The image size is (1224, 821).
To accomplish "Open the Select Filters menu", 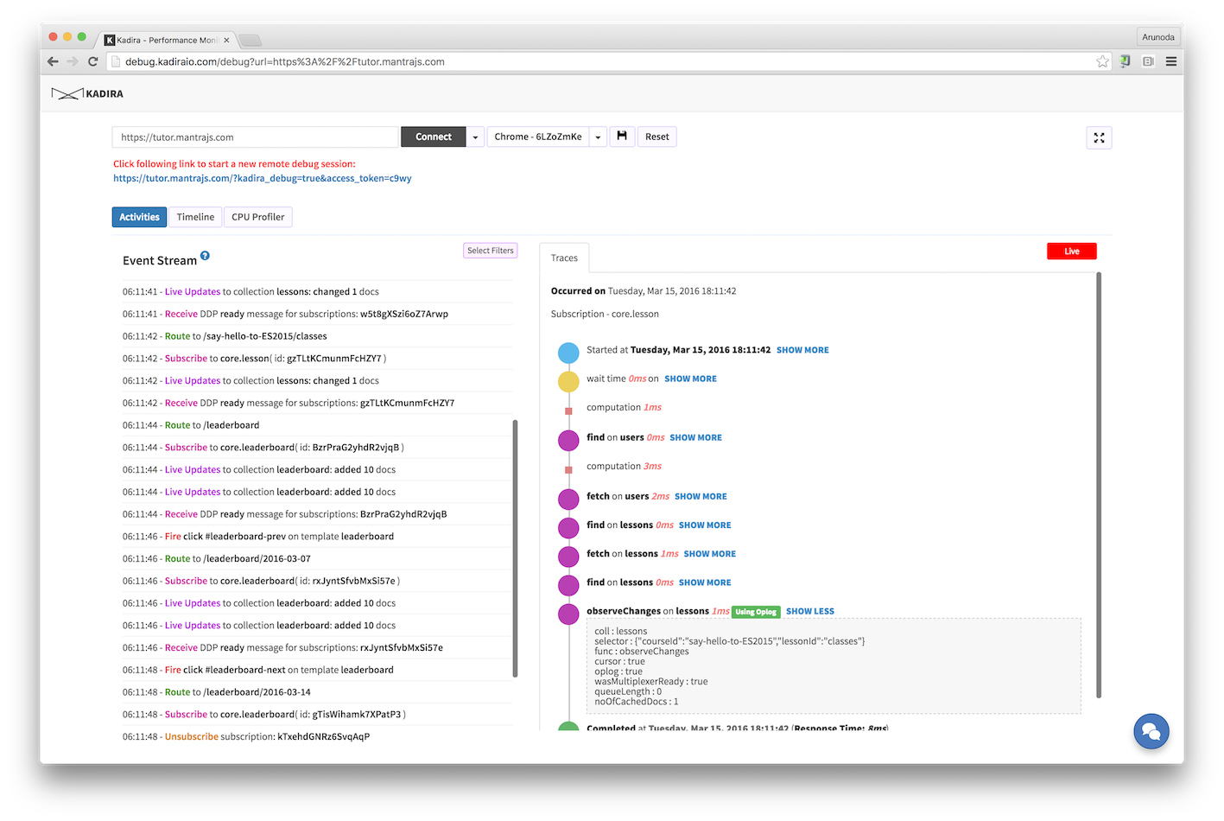I will (491, 251).
